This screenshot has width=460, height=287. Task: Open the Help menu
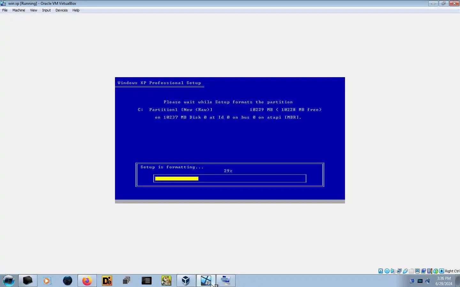76,10
